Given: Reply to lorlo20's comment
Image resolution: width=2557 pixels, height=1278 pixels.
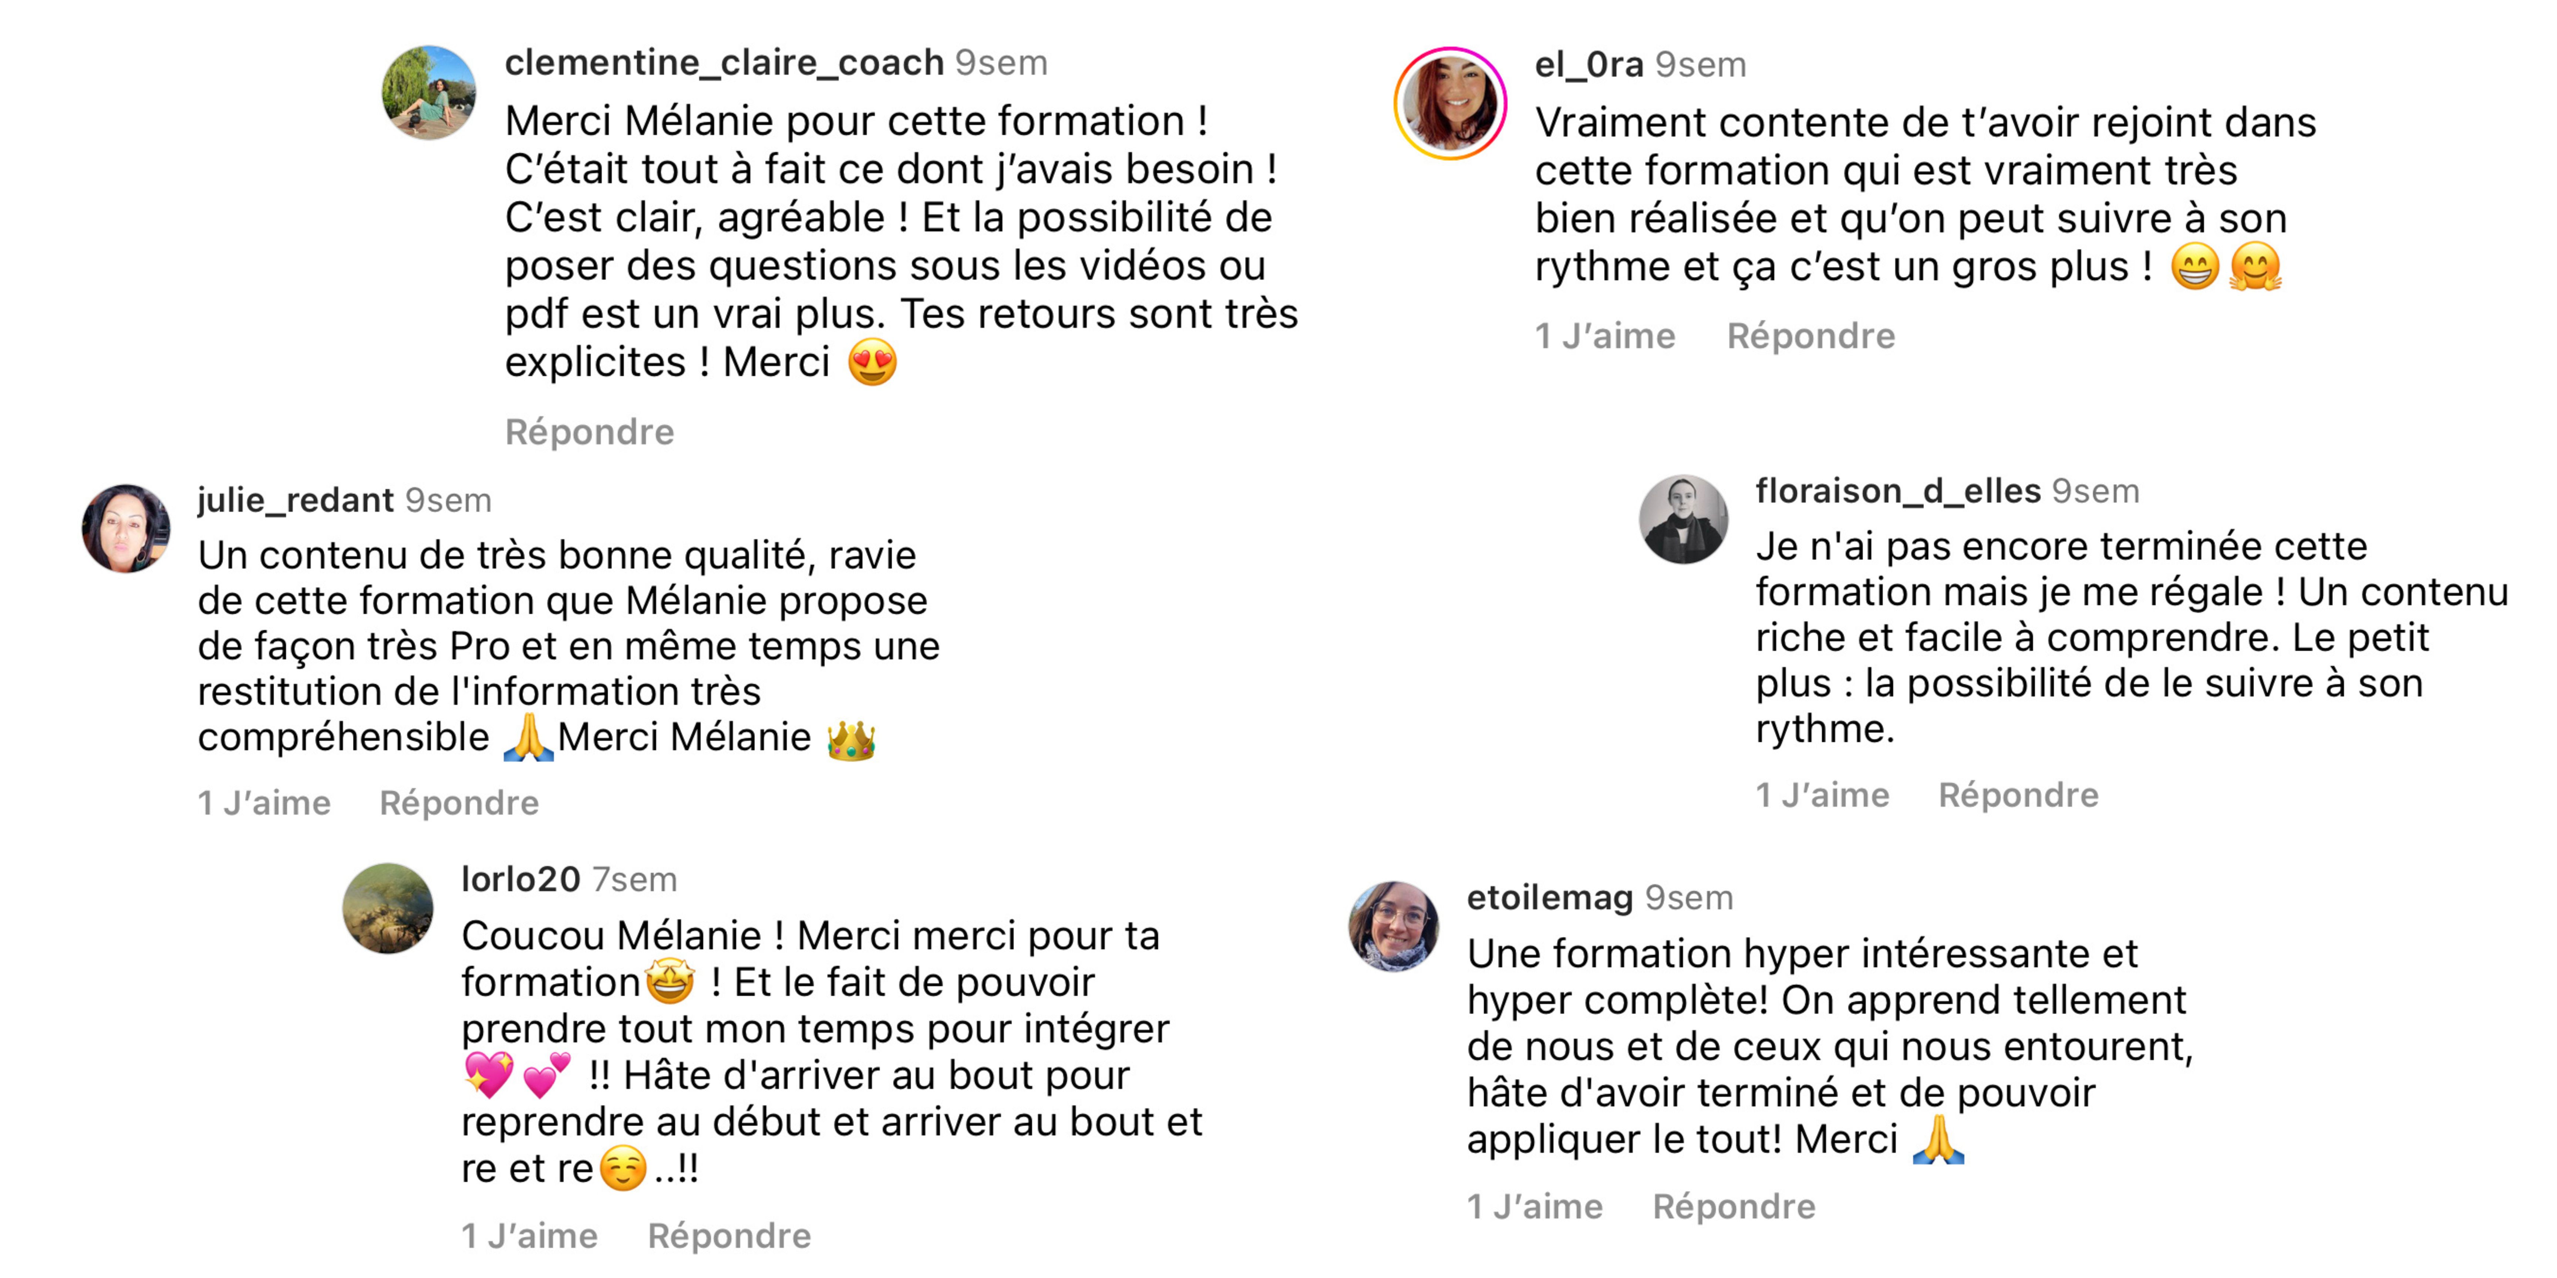Looking at the screenshot, I should click(x=728, y=1235).
